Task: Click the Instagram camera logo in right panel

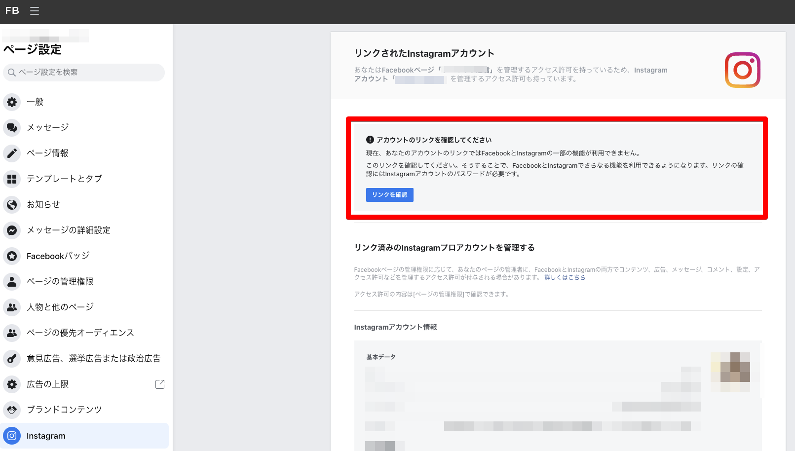Action: click(742, 70)
